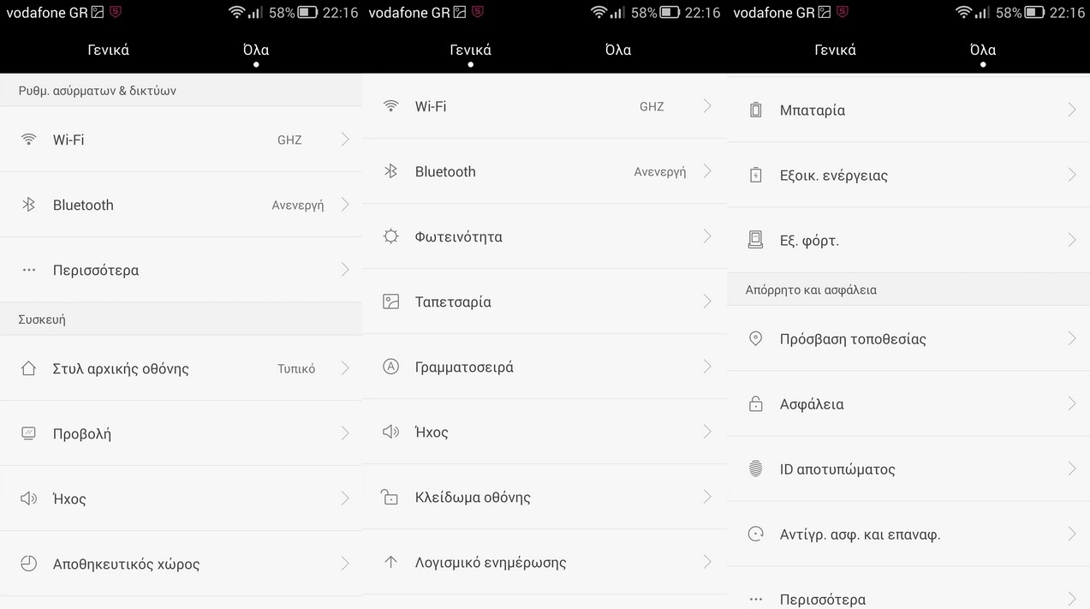Open Προβολή via its right chevron
This screenshot has height=609, width=1090.
click(345, 433)
